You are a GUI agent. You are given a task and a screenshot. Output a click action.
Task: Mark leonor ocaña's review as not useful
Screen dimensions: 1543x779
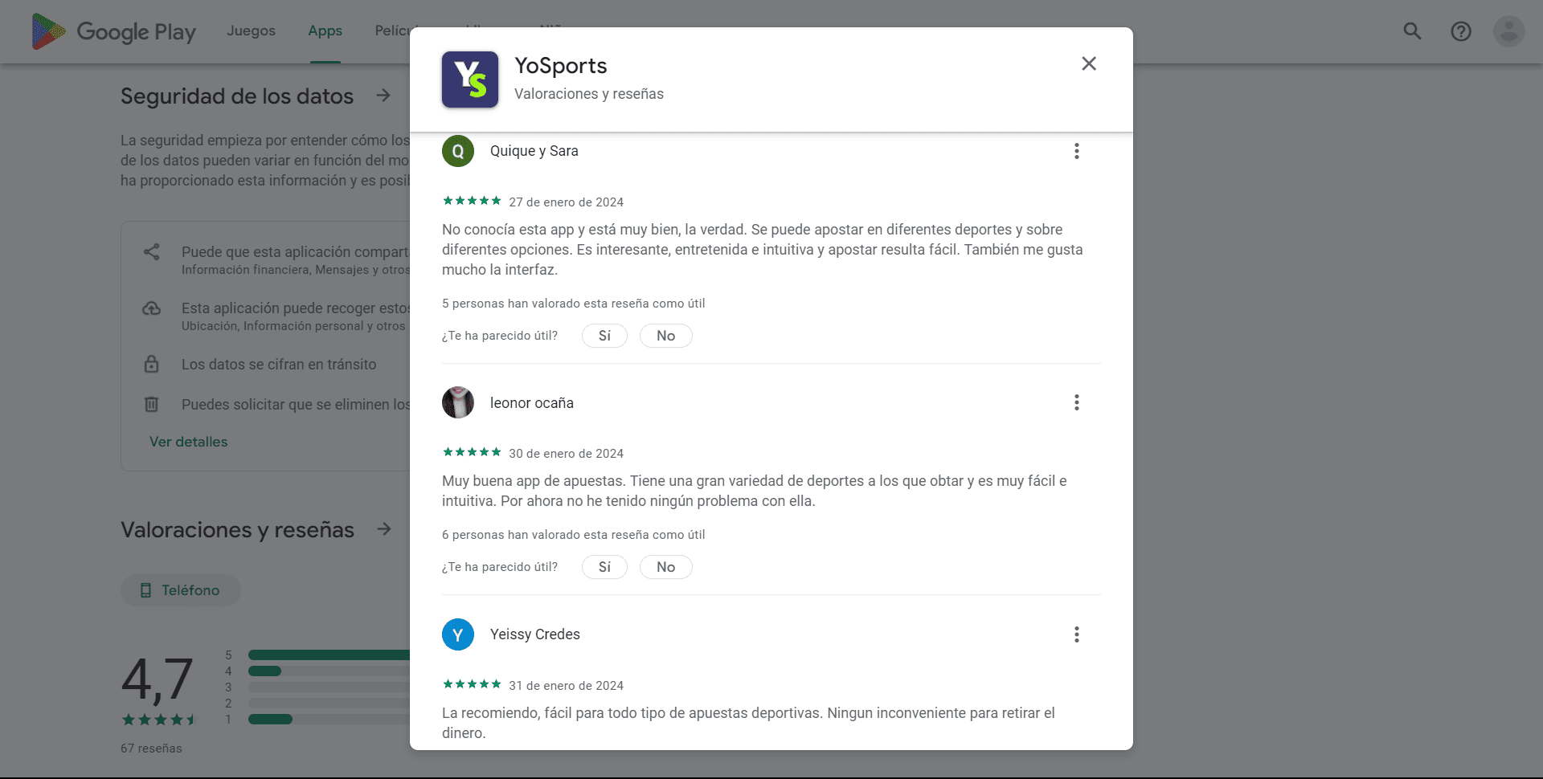point(665,567)
